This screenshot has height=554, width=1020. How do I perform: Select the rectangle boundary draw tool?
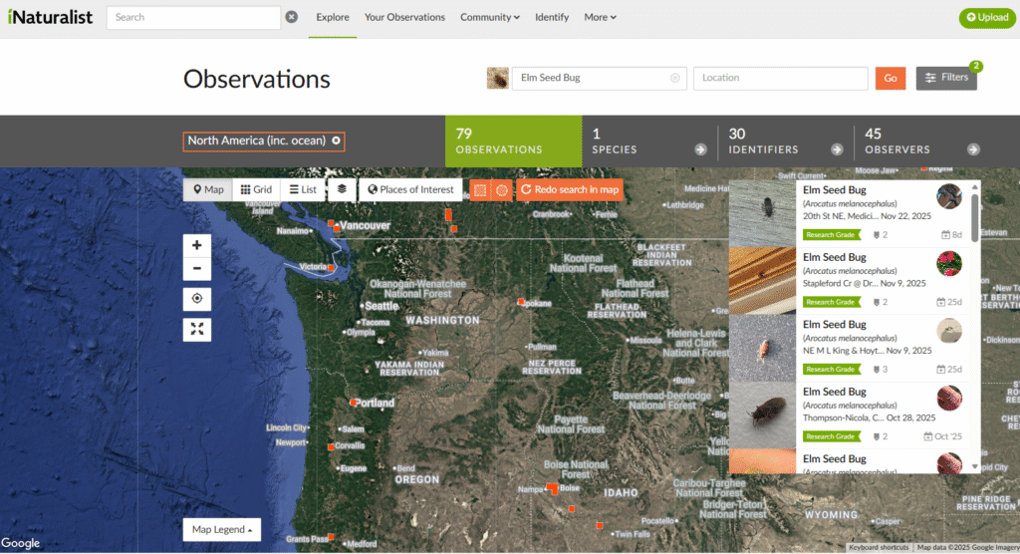(479, 189)
